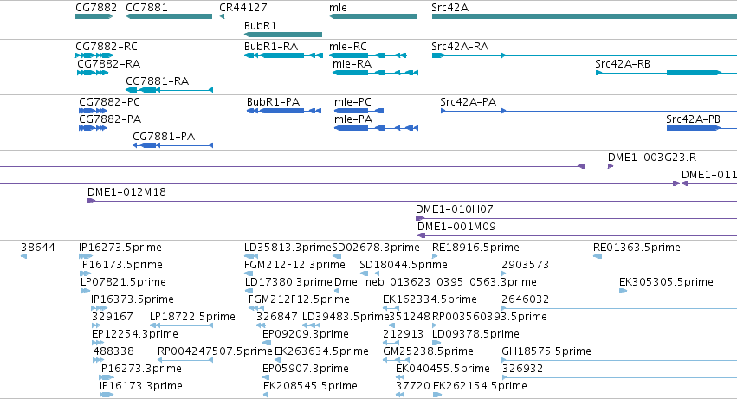
Task: Select transcript CG7882-RA
Action: (93, 73)
